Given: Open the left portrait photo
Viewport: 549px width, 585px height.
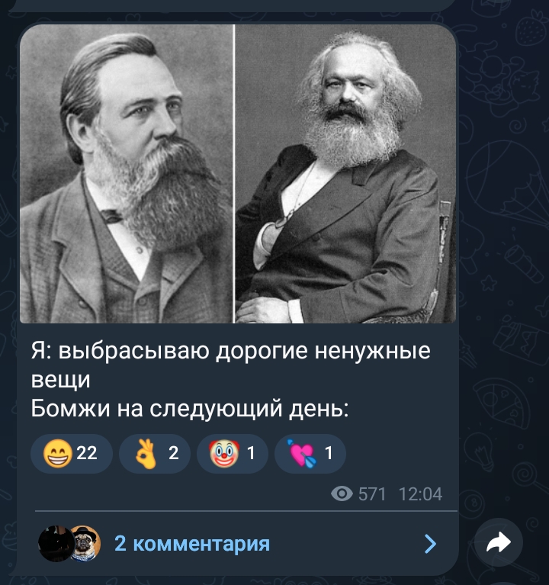Looking at the screenshot, I should [127, 174].
